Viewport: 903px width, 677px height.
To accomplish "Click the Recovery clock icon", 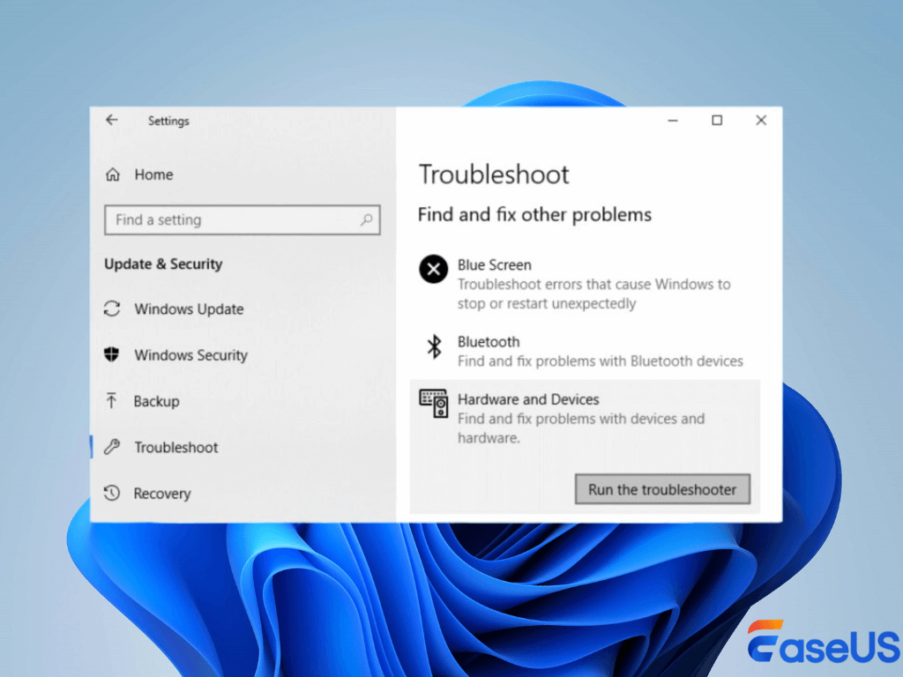I will click(112, 493).
